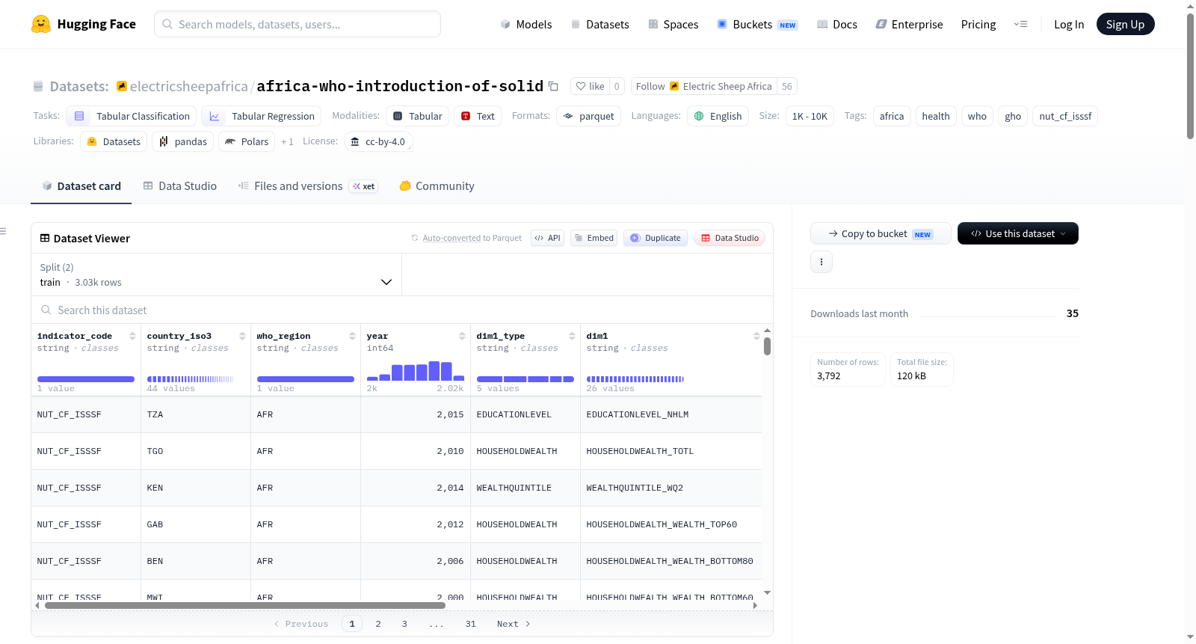Image resolution: width=1196 pixels, height=644 pixels.
Task: Like this dataset with the heart button
Action: [590, 86]
